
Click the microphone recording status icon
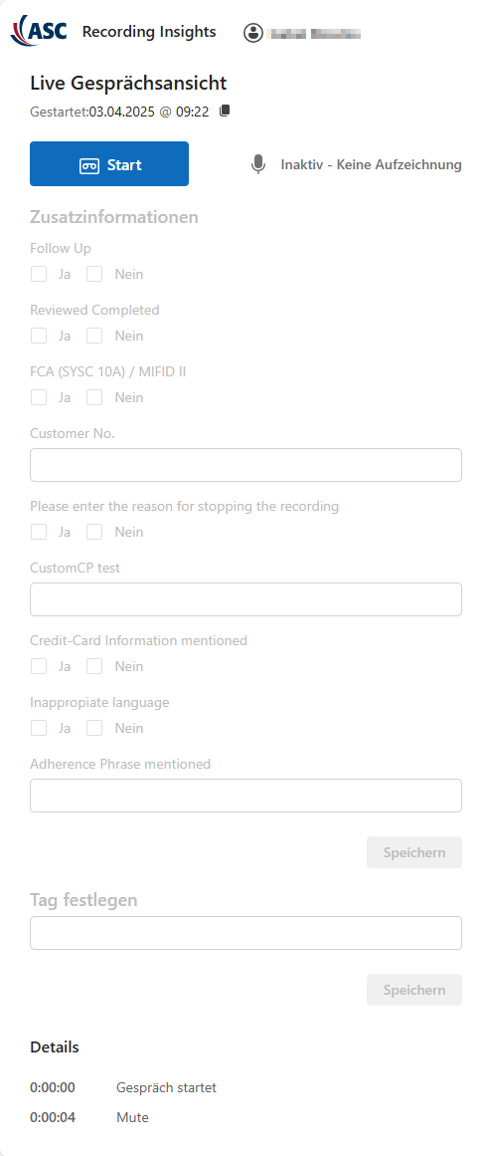257,164
